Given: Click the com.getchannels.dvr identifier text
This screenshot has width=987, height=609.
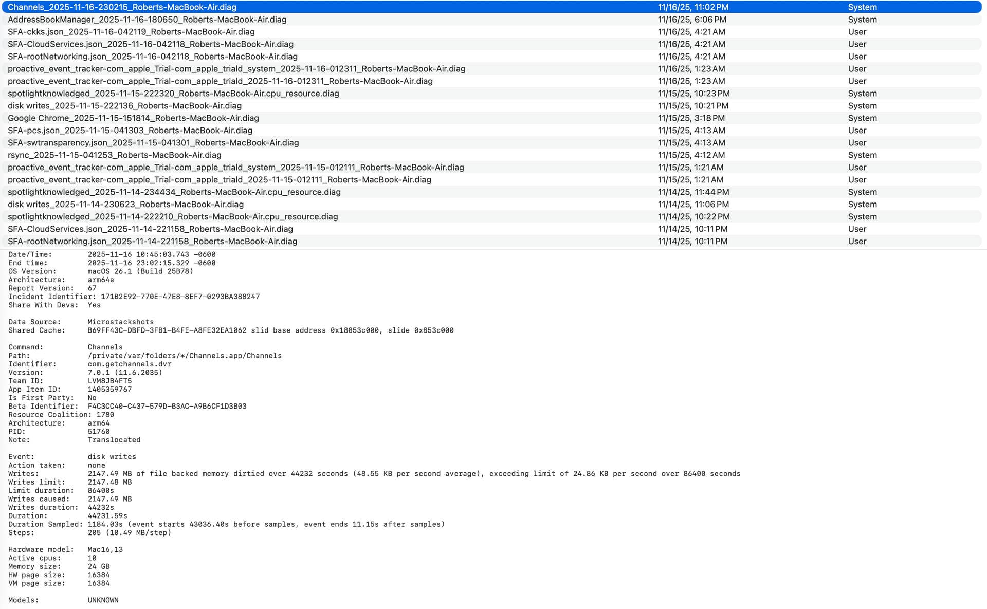Looking at the screenshot, I should pos(130,364).
